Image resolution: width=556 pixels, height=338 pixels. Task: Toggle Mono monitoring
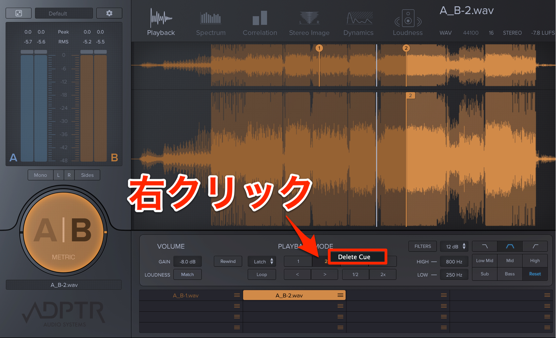pyautogui.click(x=41, y=175)
